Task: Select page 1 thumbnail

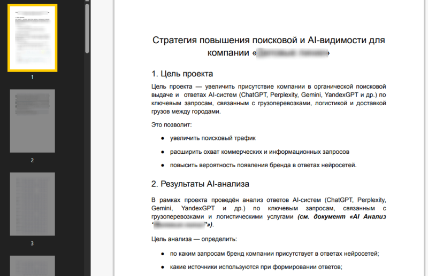Action: click(33, 38)
